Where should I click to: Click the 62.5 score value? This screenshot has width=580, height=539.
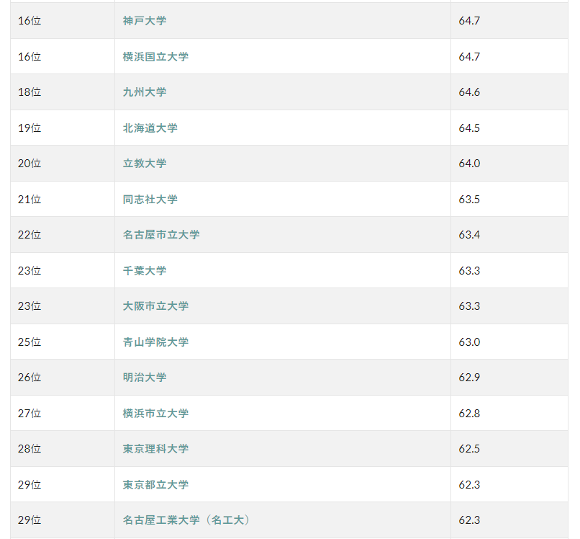coord(469,449)
